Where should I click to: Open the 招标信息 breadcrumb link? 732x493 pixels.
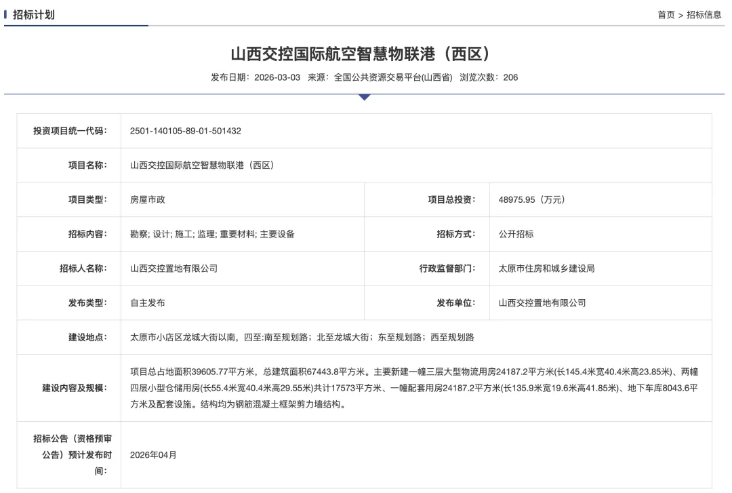coord(704,15)
